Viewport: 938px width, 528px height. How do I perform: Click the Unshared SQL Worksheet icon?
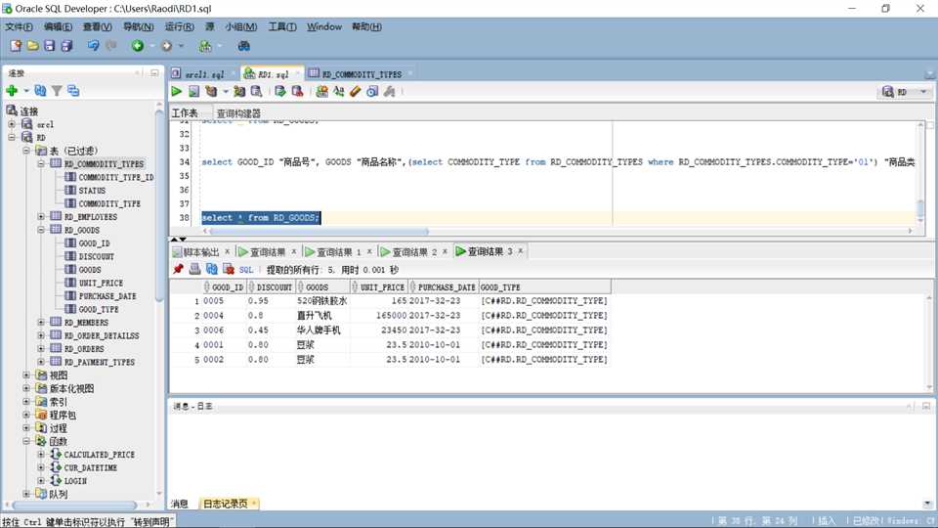321,91
